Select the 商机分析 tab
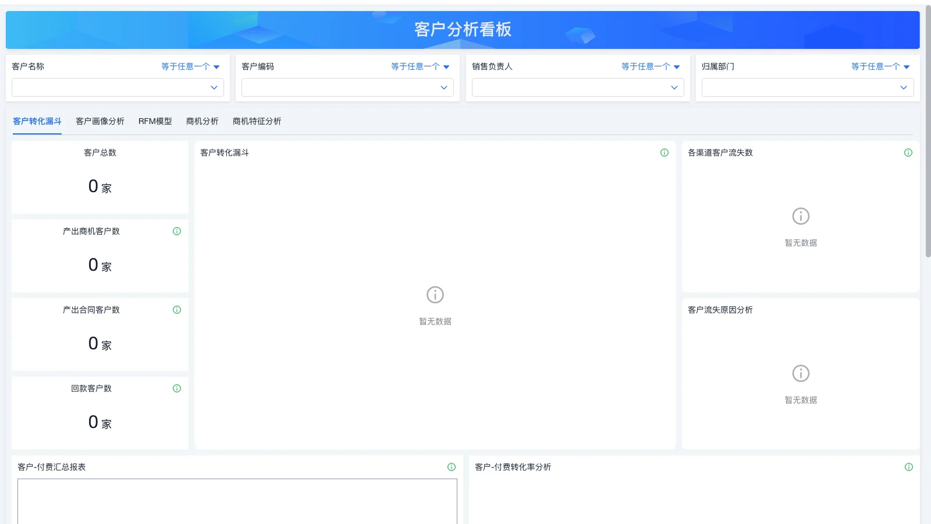This screenshot has width=931, height=524. tap(202, 121)
